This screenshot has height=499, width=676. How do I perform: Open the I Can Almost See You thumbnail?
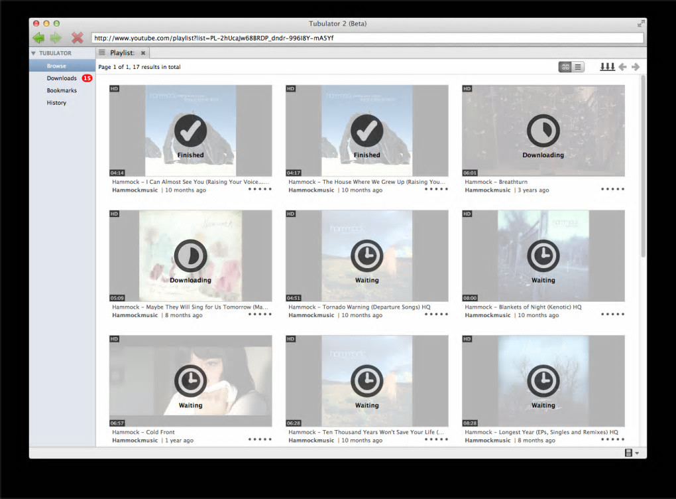(x=191, y=130)
